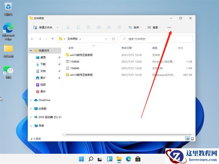The height and width of the screenshot is (164, 219).
Task: Open Task View on the taskbar
Action: [100, 159]
